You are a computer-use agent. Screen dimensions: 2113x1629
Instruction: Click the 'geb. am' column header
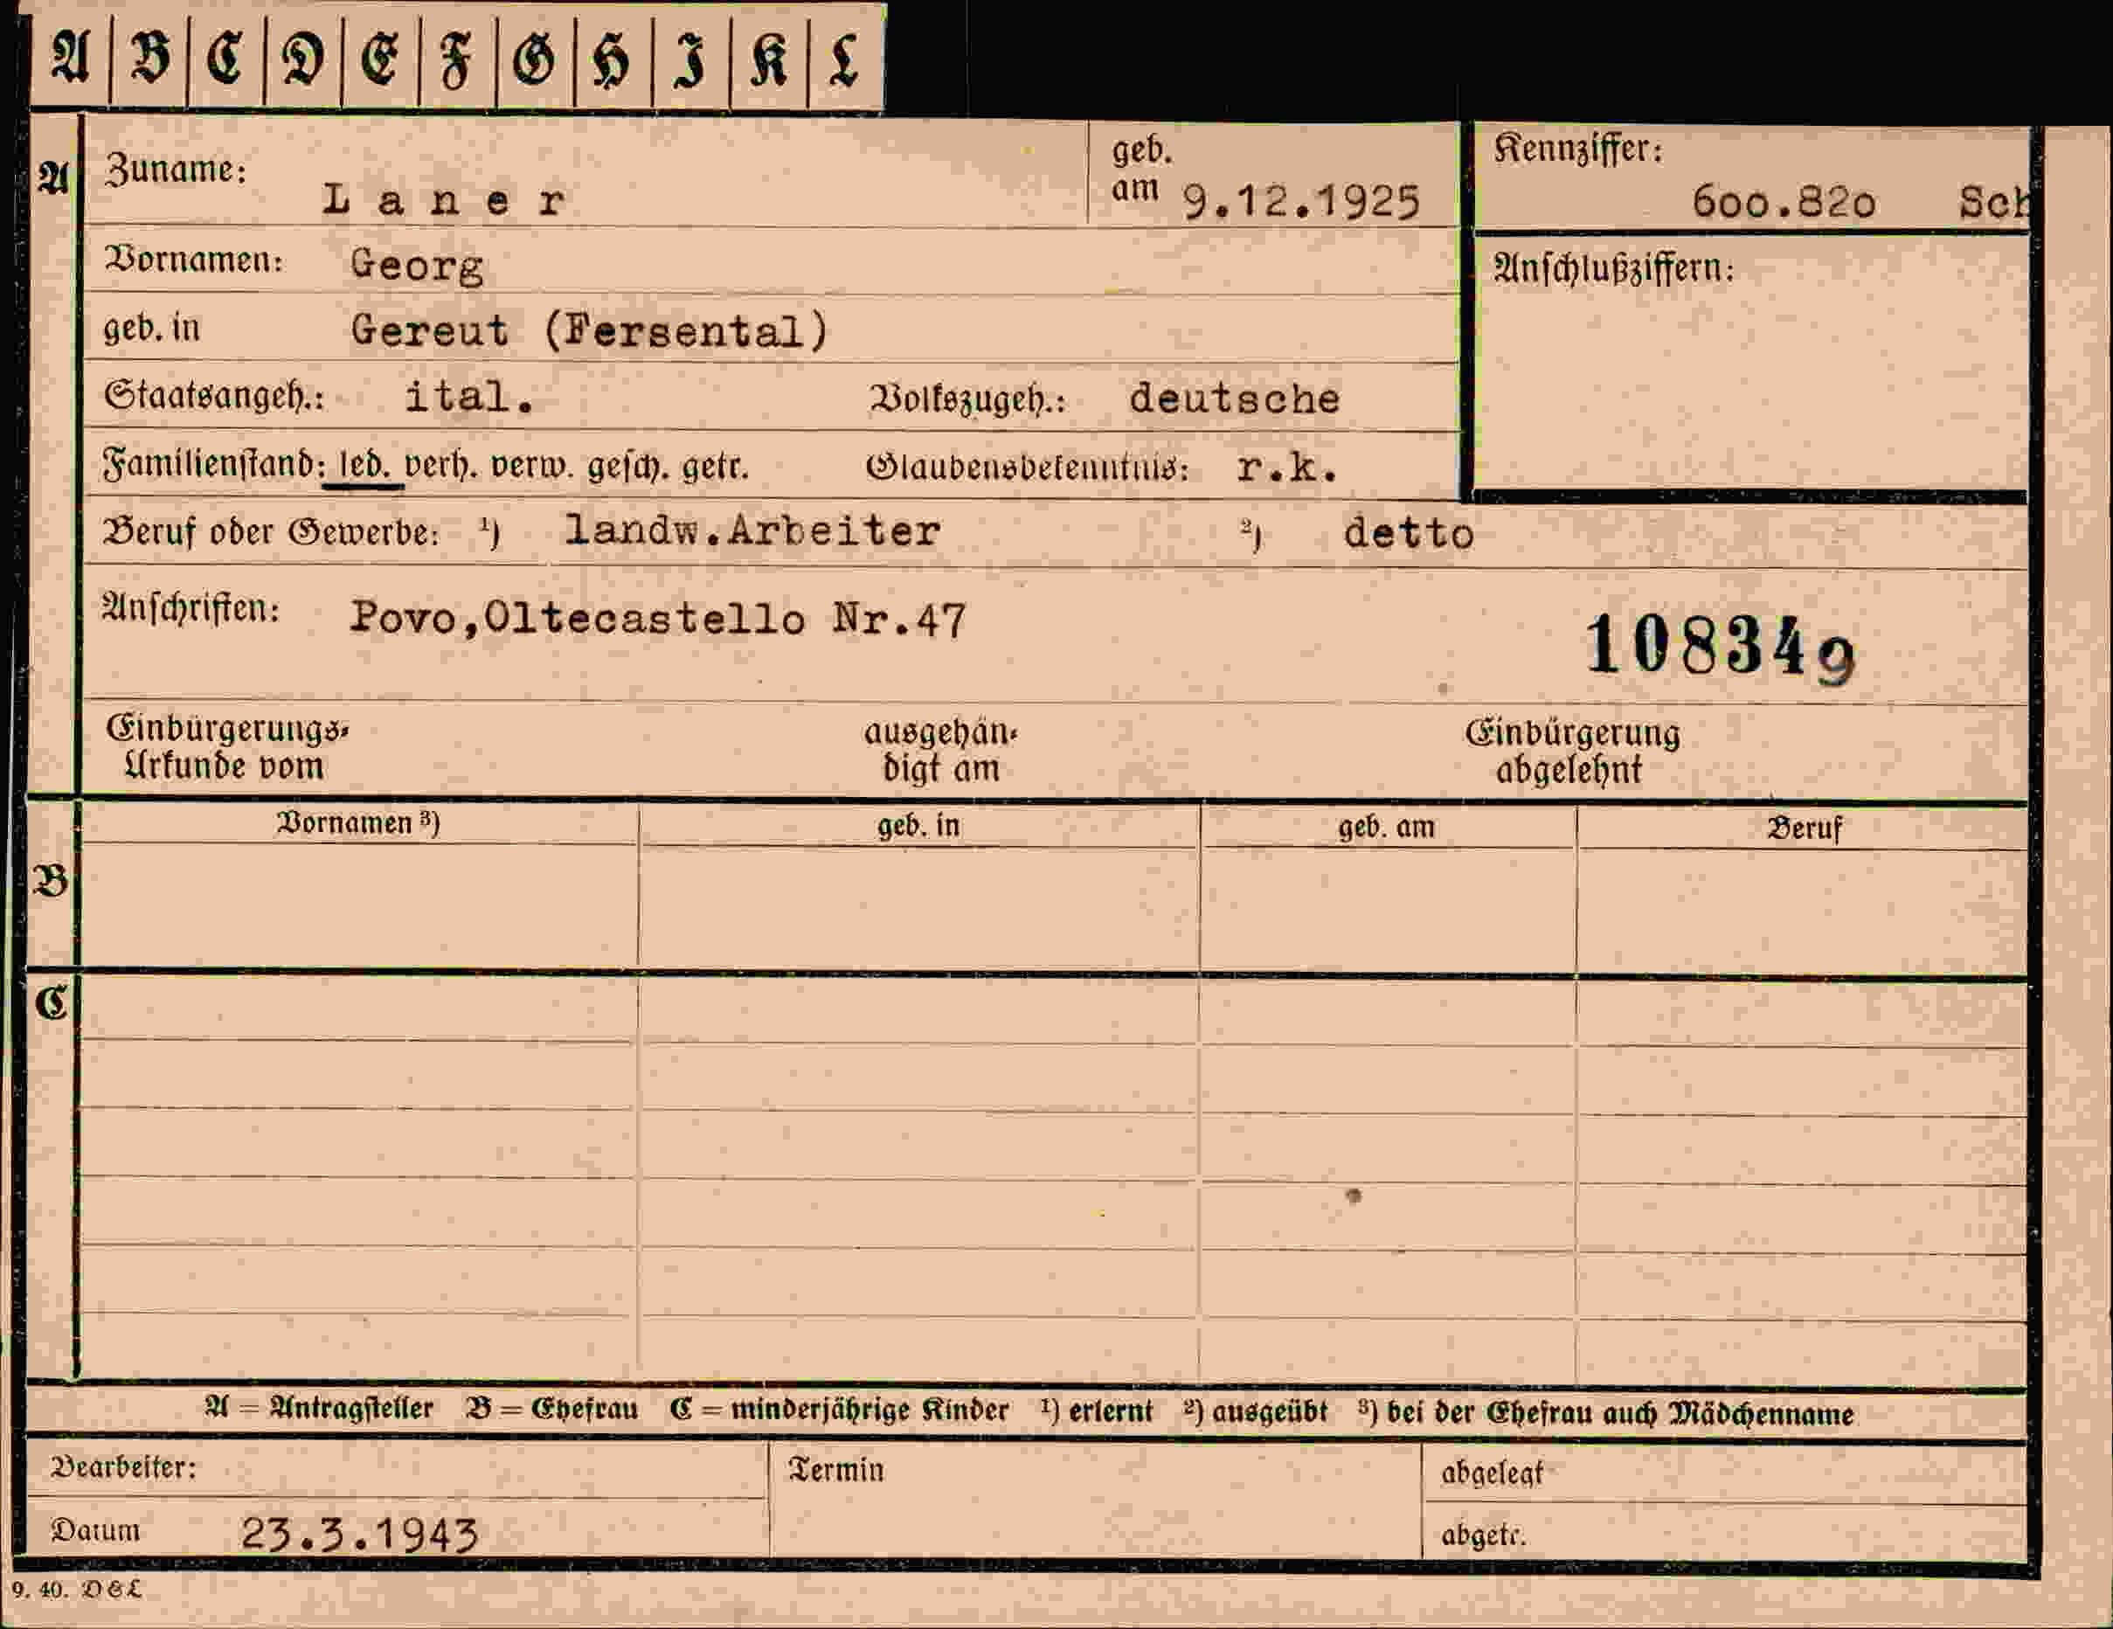point(1387,827)
